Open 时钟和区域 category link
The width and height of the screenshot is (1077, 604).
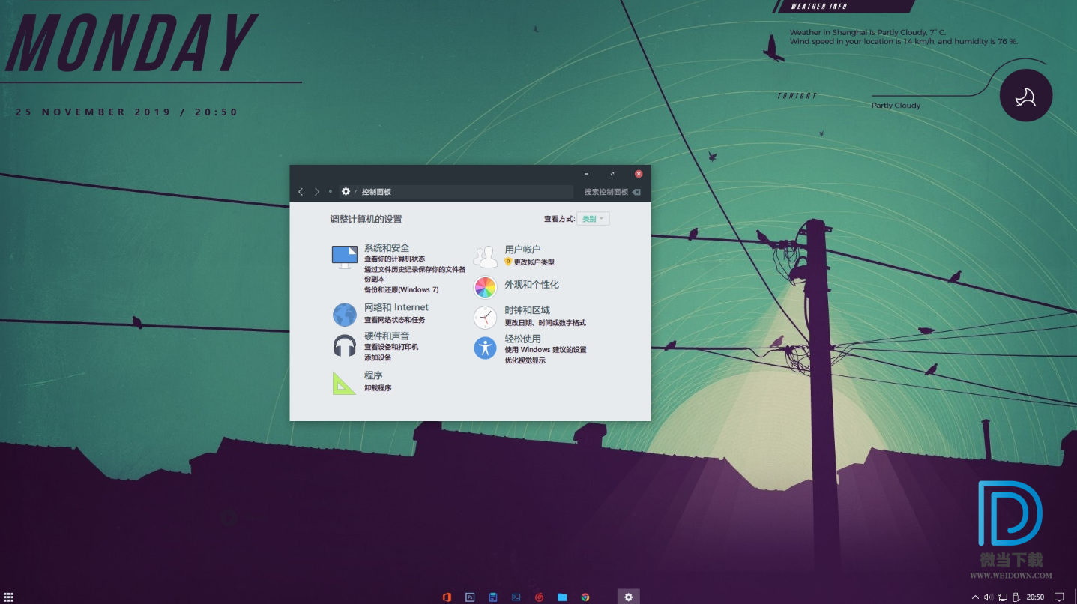(x=527, y=310)
